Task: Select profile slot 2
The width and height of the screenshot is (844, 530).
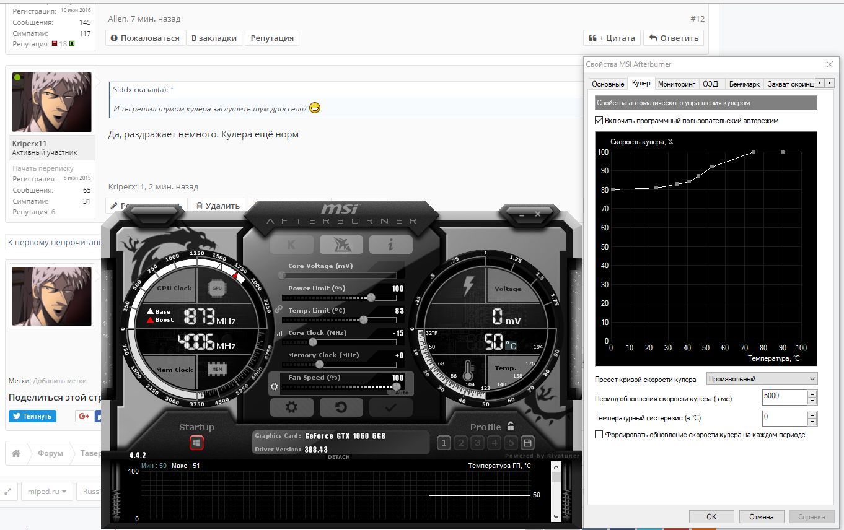Action: pos(460,443)
